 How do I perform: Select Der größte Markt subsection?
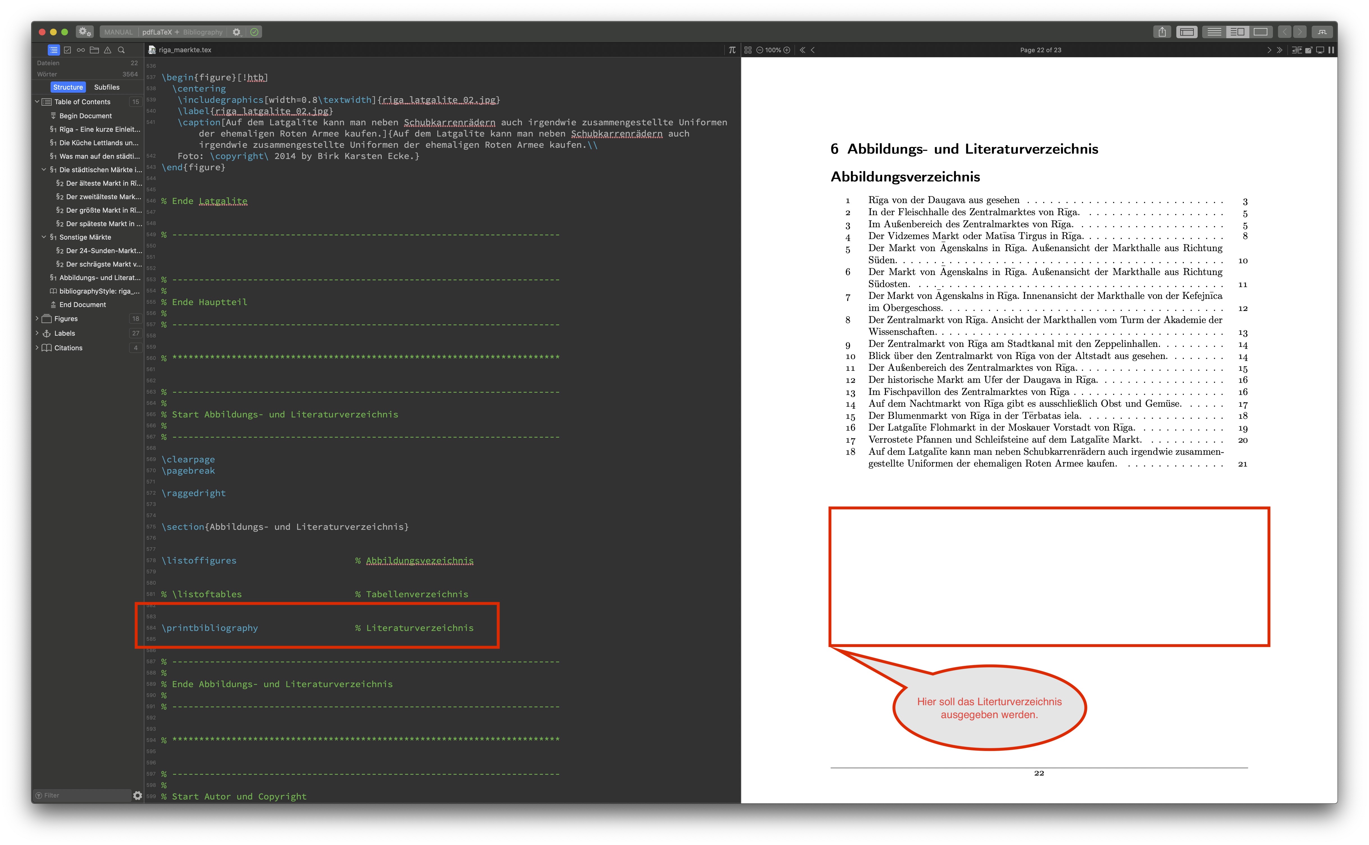[x=99, y=210]
